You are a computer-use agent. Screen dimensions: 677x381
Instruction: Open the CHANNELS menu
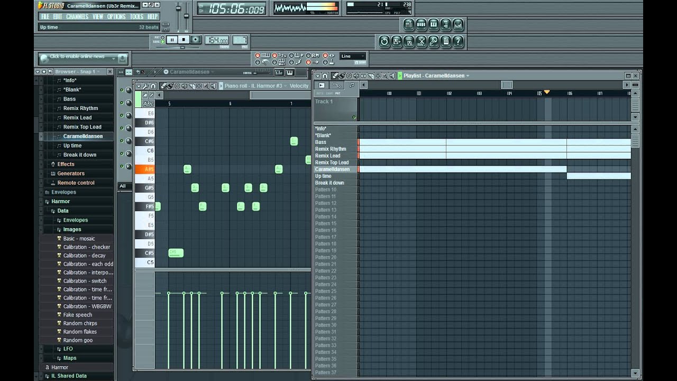(77, 17)
